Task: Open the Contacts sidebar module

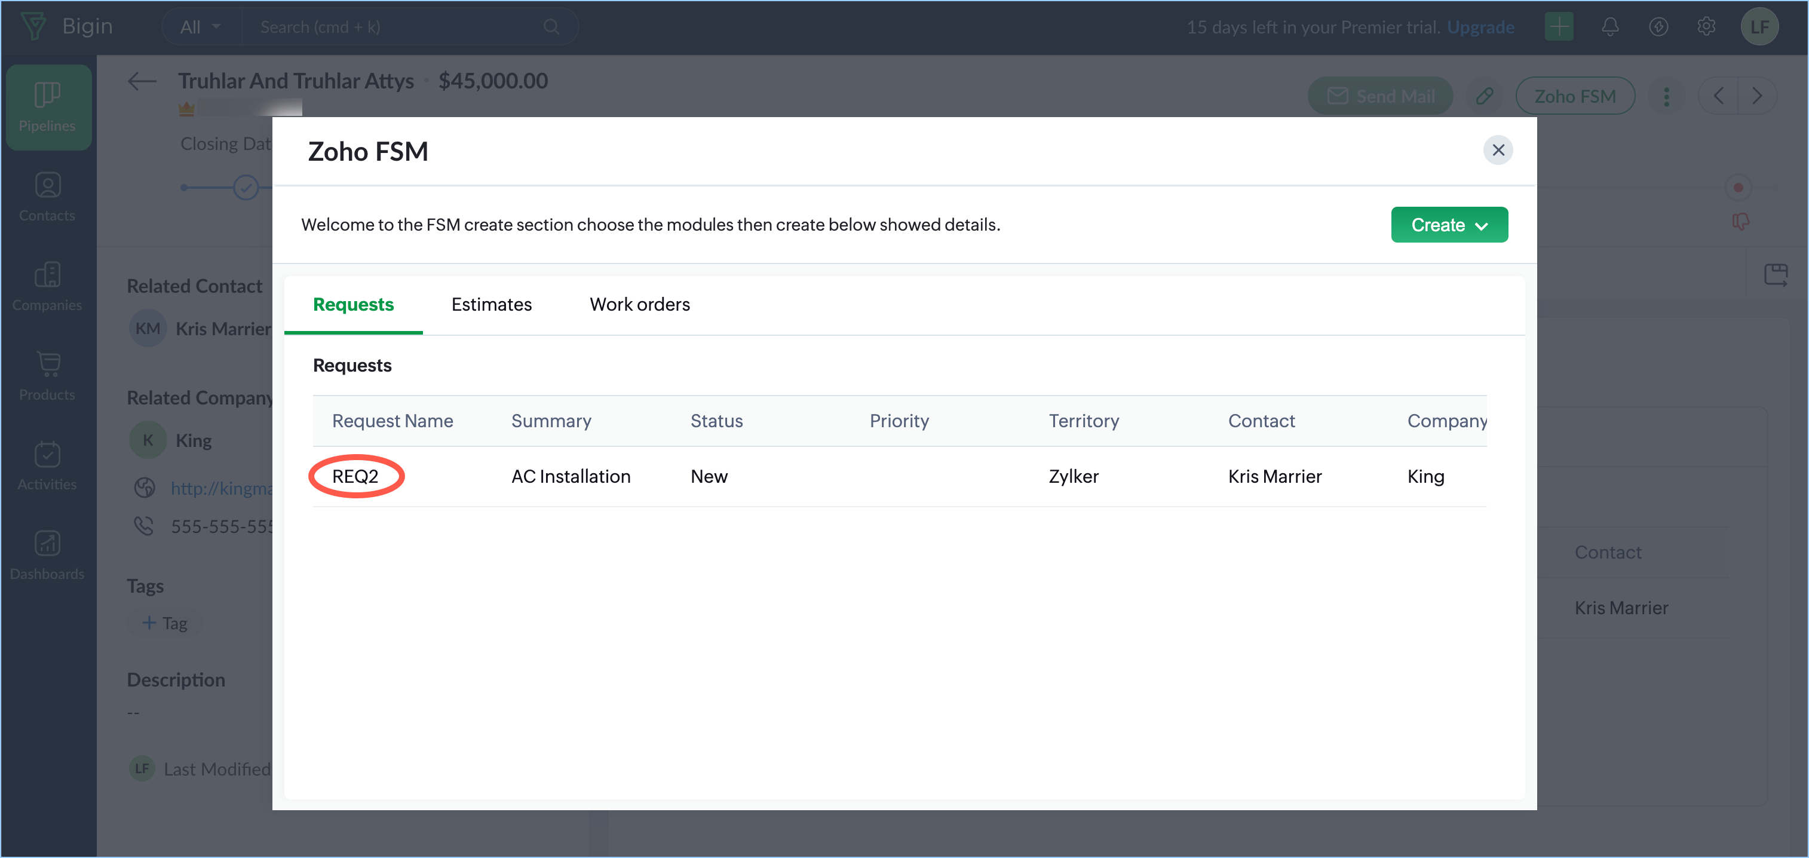Action: coord(47,197)
